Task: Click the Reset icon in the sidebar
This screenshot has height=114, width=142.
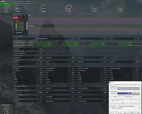Action: pos(5,107)
